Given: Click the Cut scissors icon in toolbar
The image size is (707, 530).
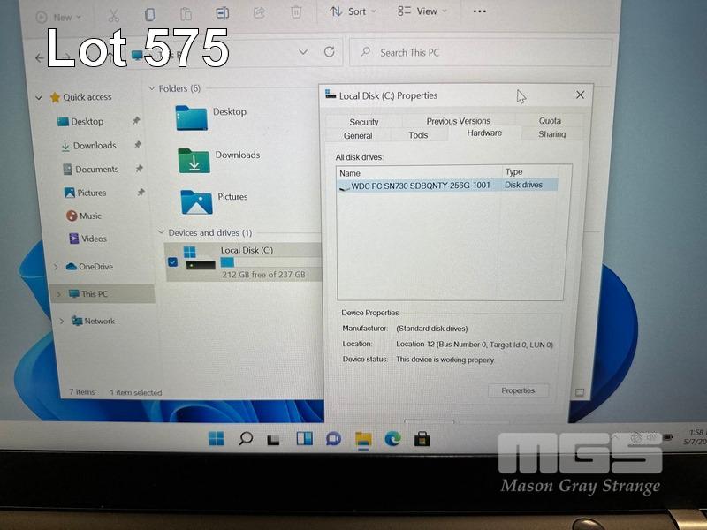Looking at the screenshot, I should pos(113,14).
